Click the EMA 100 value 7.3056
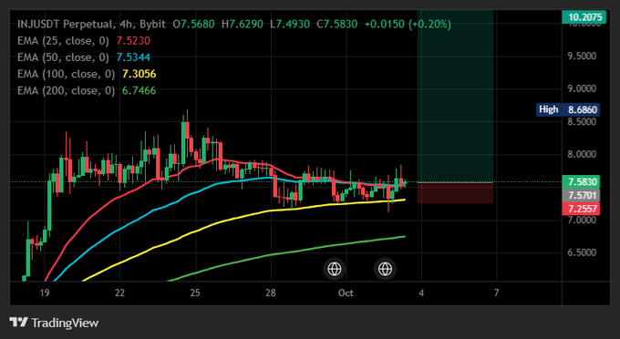 139,74
